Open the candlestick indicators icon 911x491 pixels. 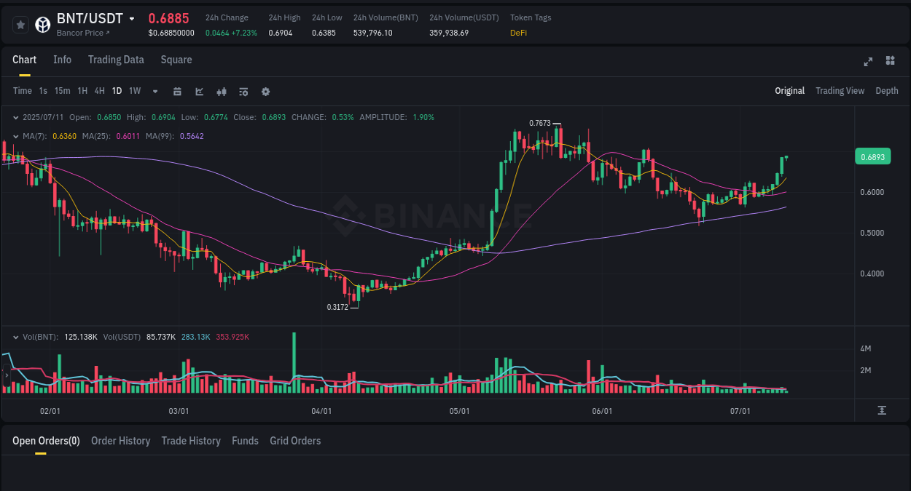click(221, 92)
